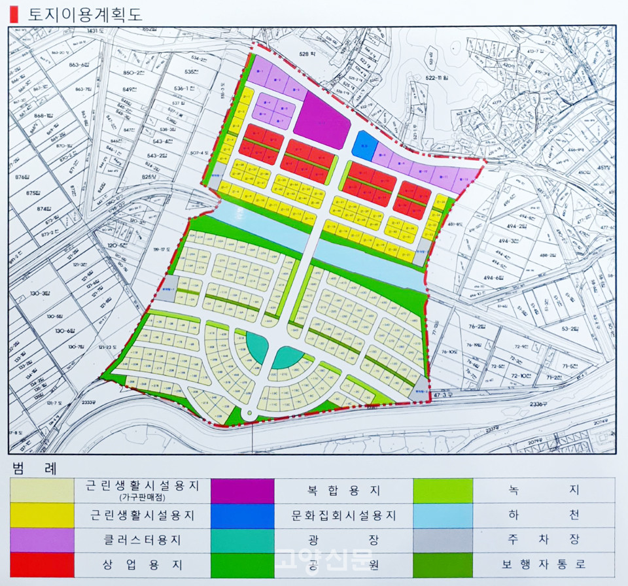Click the large magenta block on the map
Screen dimensions: 628x586
(x=321, y=121)
